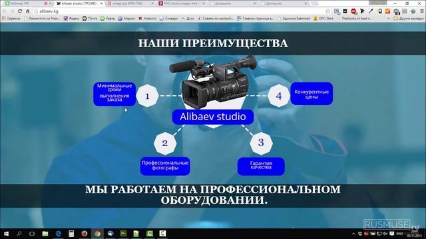Open Windows taskbar search
This screenshot has width=426, height=239.
tap(19, 234)
